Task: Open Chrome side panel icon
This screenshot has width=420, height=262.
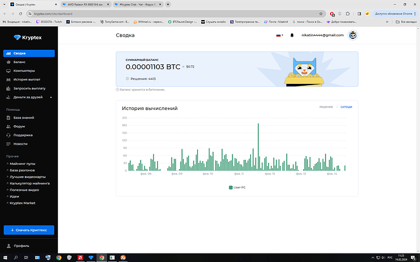Action: click(359, 13)
